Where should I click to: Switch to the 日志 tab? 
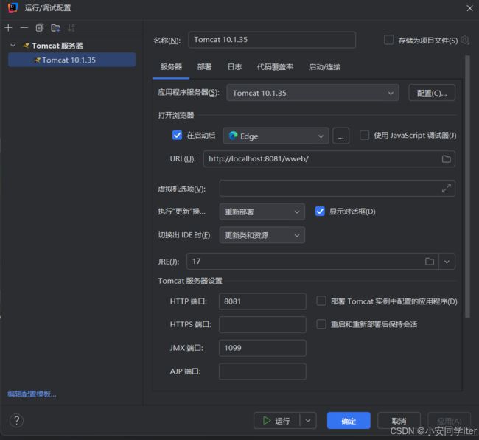coord(234,67)
